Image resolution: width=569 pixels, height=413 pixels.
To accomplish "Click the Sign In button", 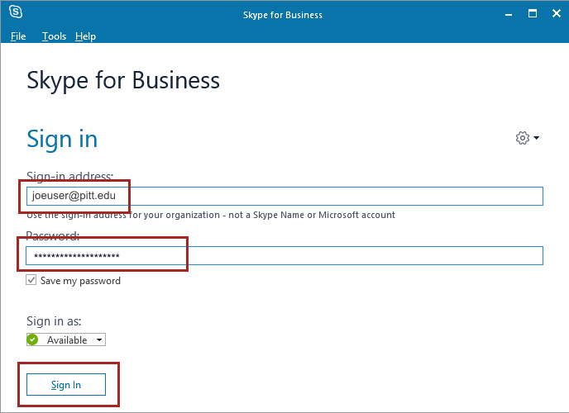I will 66,384.
